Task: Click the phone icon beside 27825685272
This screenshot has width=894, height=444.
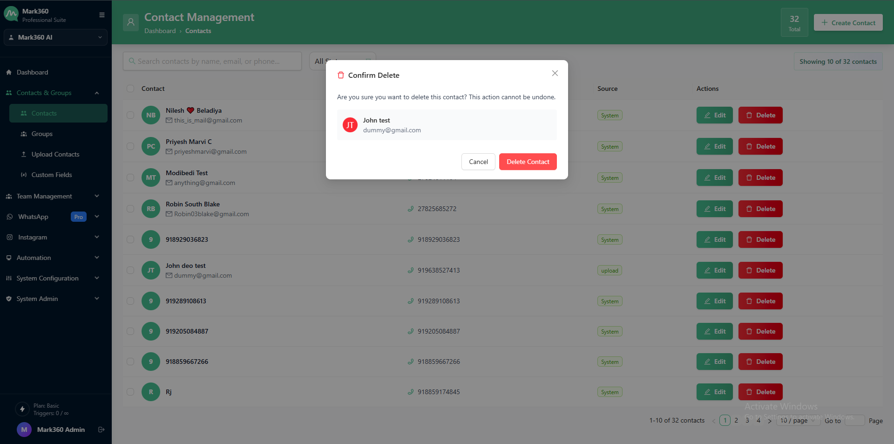Action: [411, 209]
